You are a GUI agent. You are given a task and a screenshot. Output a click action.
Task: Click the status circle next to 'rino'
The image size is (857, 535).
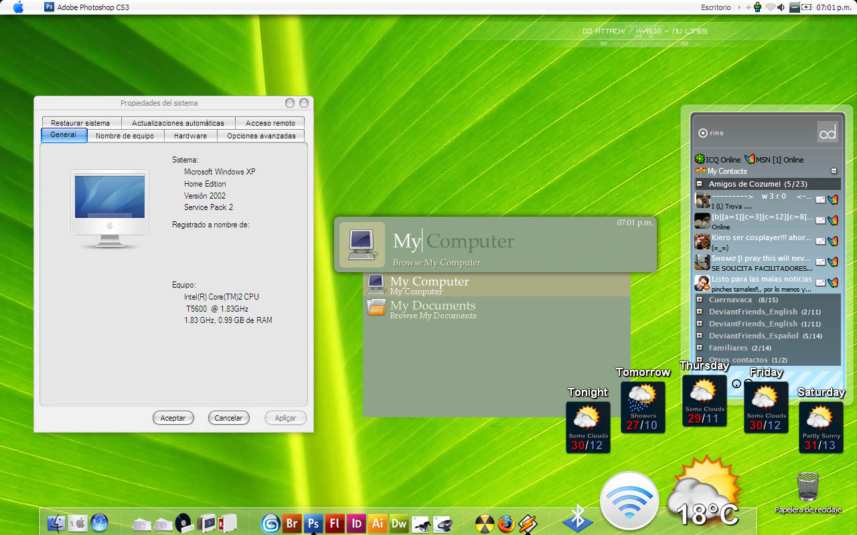(702, 133)
